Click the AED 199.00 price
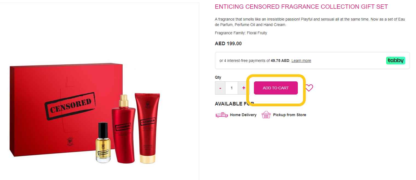 228,44
